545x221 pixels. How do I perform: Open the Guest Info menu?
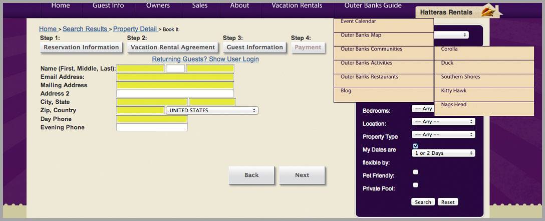click(x=108, y=6)
